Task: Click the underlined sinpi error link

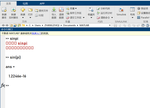Action: (x=23, y=43)
